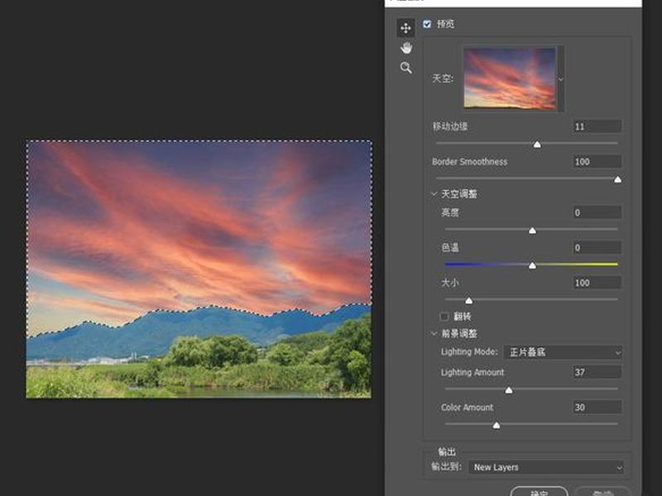This screenshot has height=496, width=662.
Task: Click the 天空调整 section label
Action: pyautogui.click(x=459, y=194)
